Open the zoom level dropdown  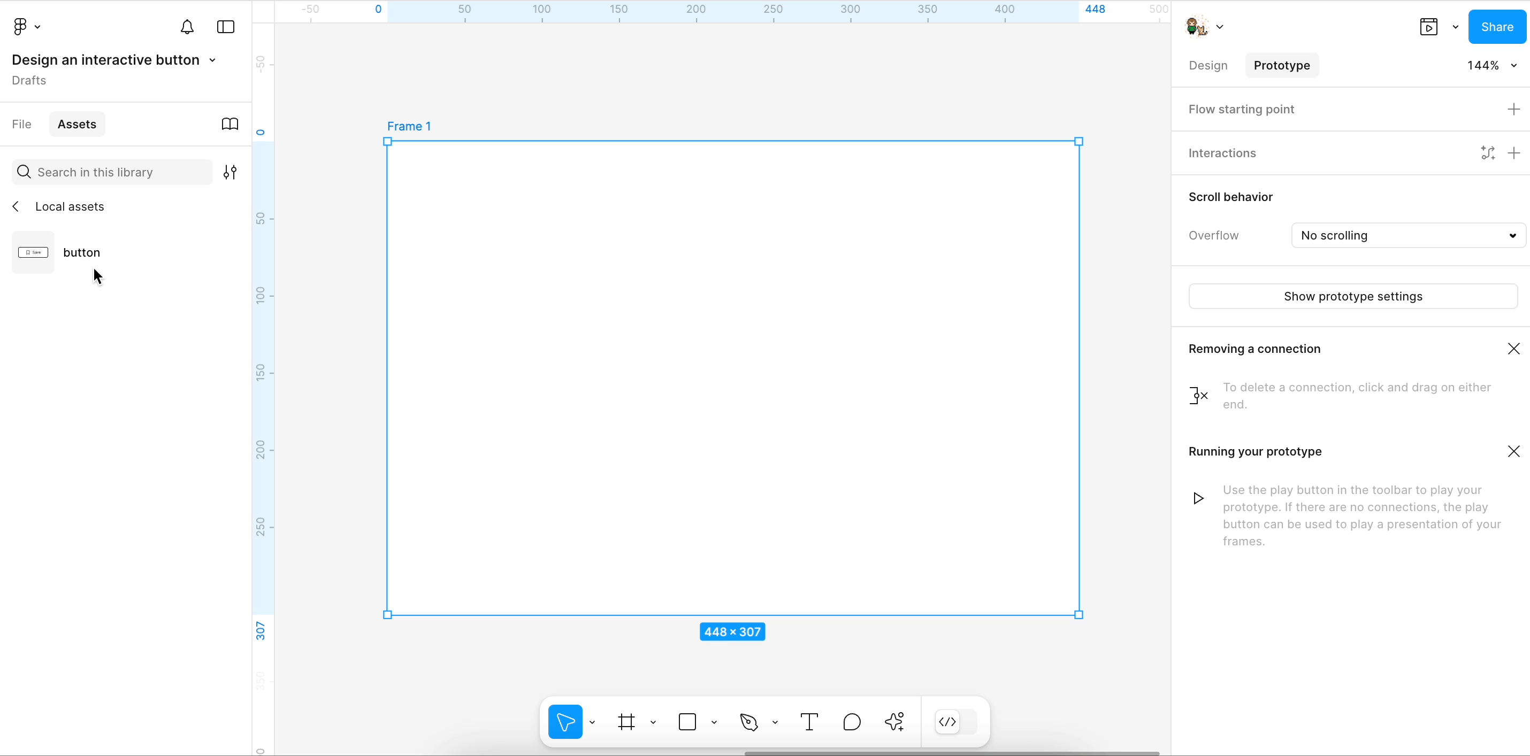tap(1491, 65)
